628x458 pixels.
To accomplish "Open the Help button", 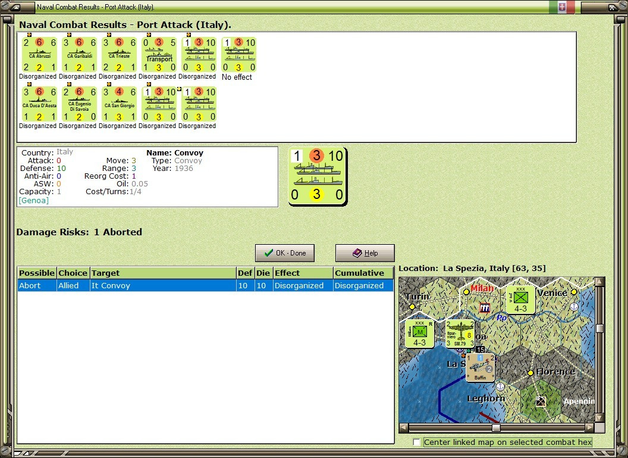I will tap(365, 253).
